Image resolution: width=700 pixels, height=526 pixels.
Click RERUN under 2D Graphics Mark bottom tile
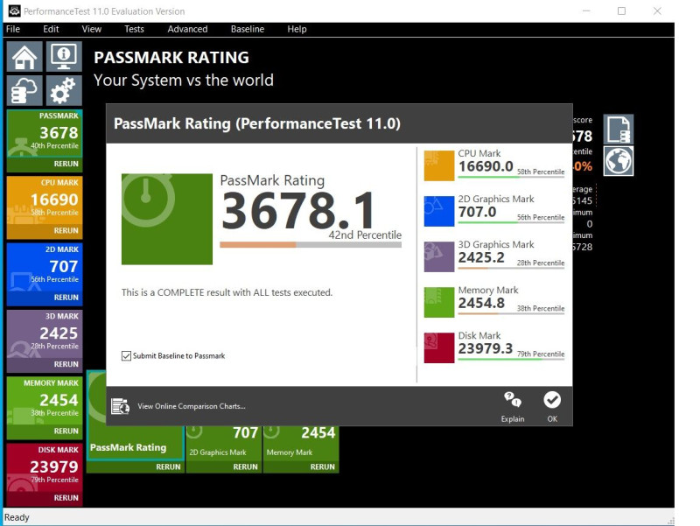(x=246, y=467)
